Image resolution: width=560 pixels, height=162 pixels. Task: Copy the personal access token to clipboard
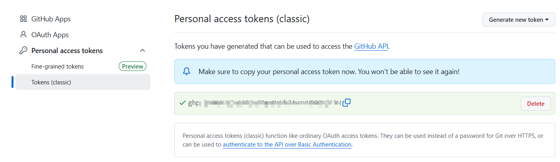click(346, 103)
